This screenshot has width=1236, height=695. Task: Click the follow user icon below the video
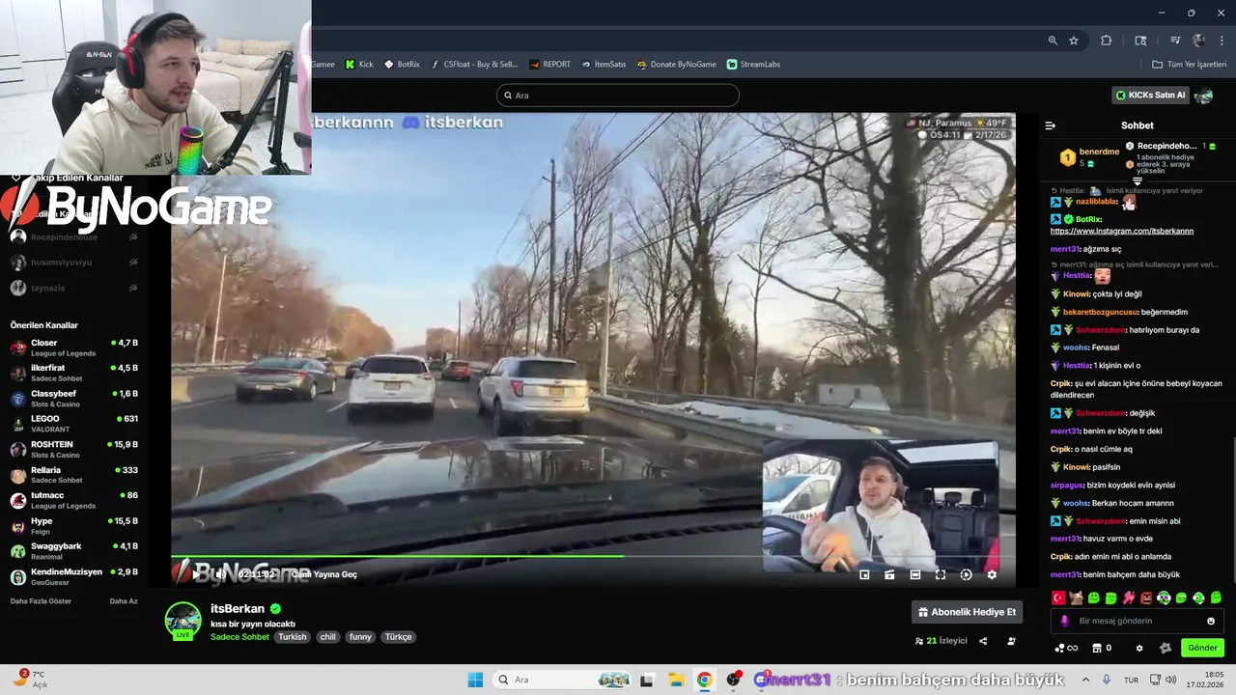point(1011,641)
